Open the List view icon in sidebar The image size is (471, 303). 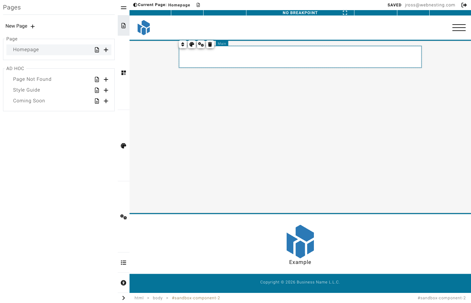(123, 263)
